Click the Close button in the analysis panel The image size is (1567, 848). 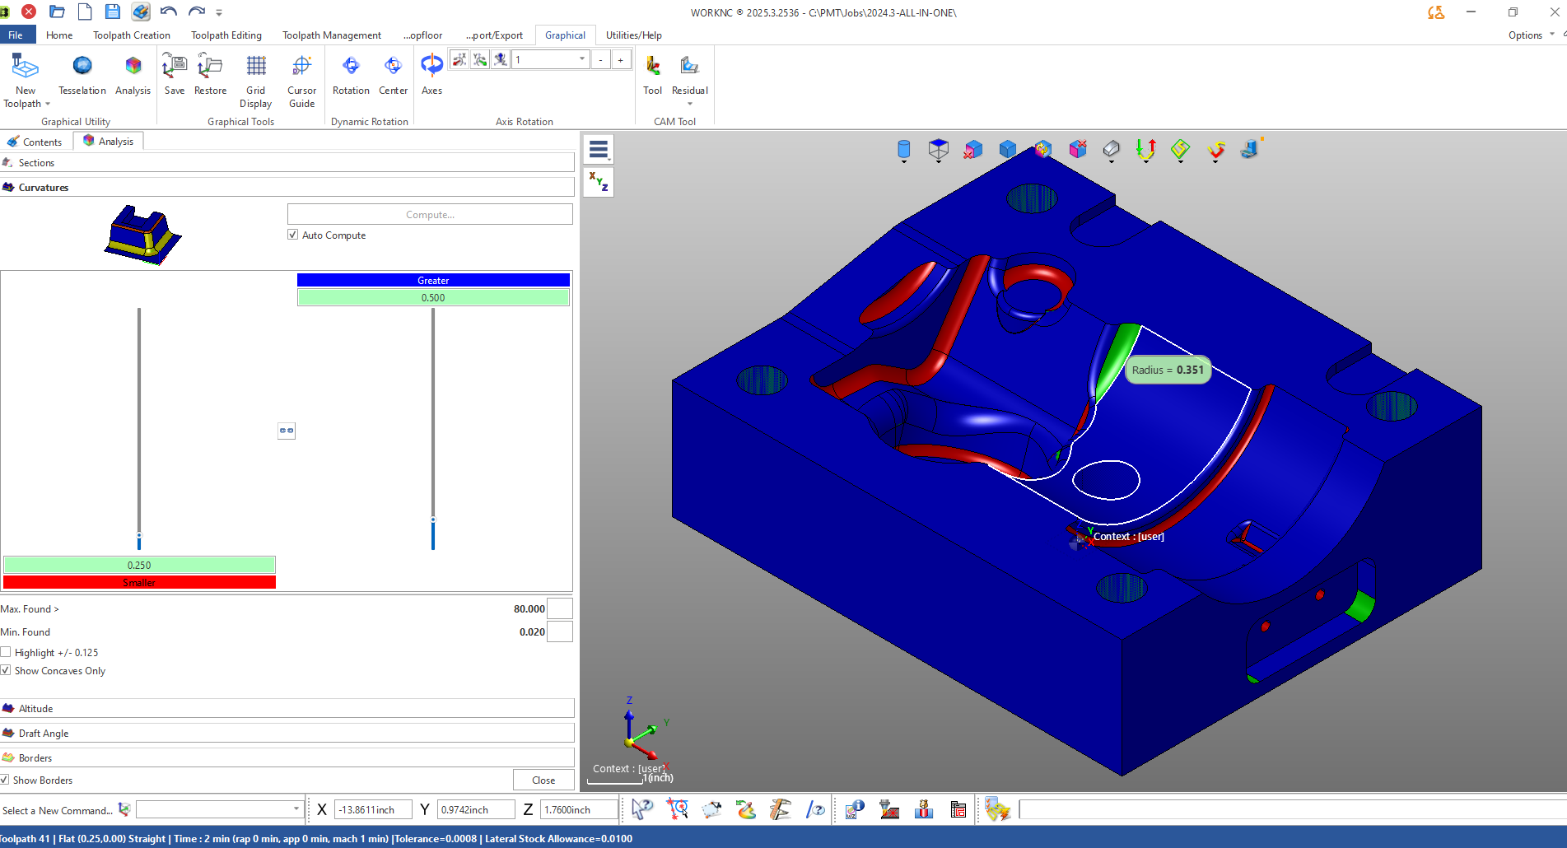click(x=543, y=780)
